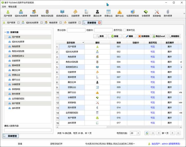
Task: Click the 新增 button
Action: (115, 36)
